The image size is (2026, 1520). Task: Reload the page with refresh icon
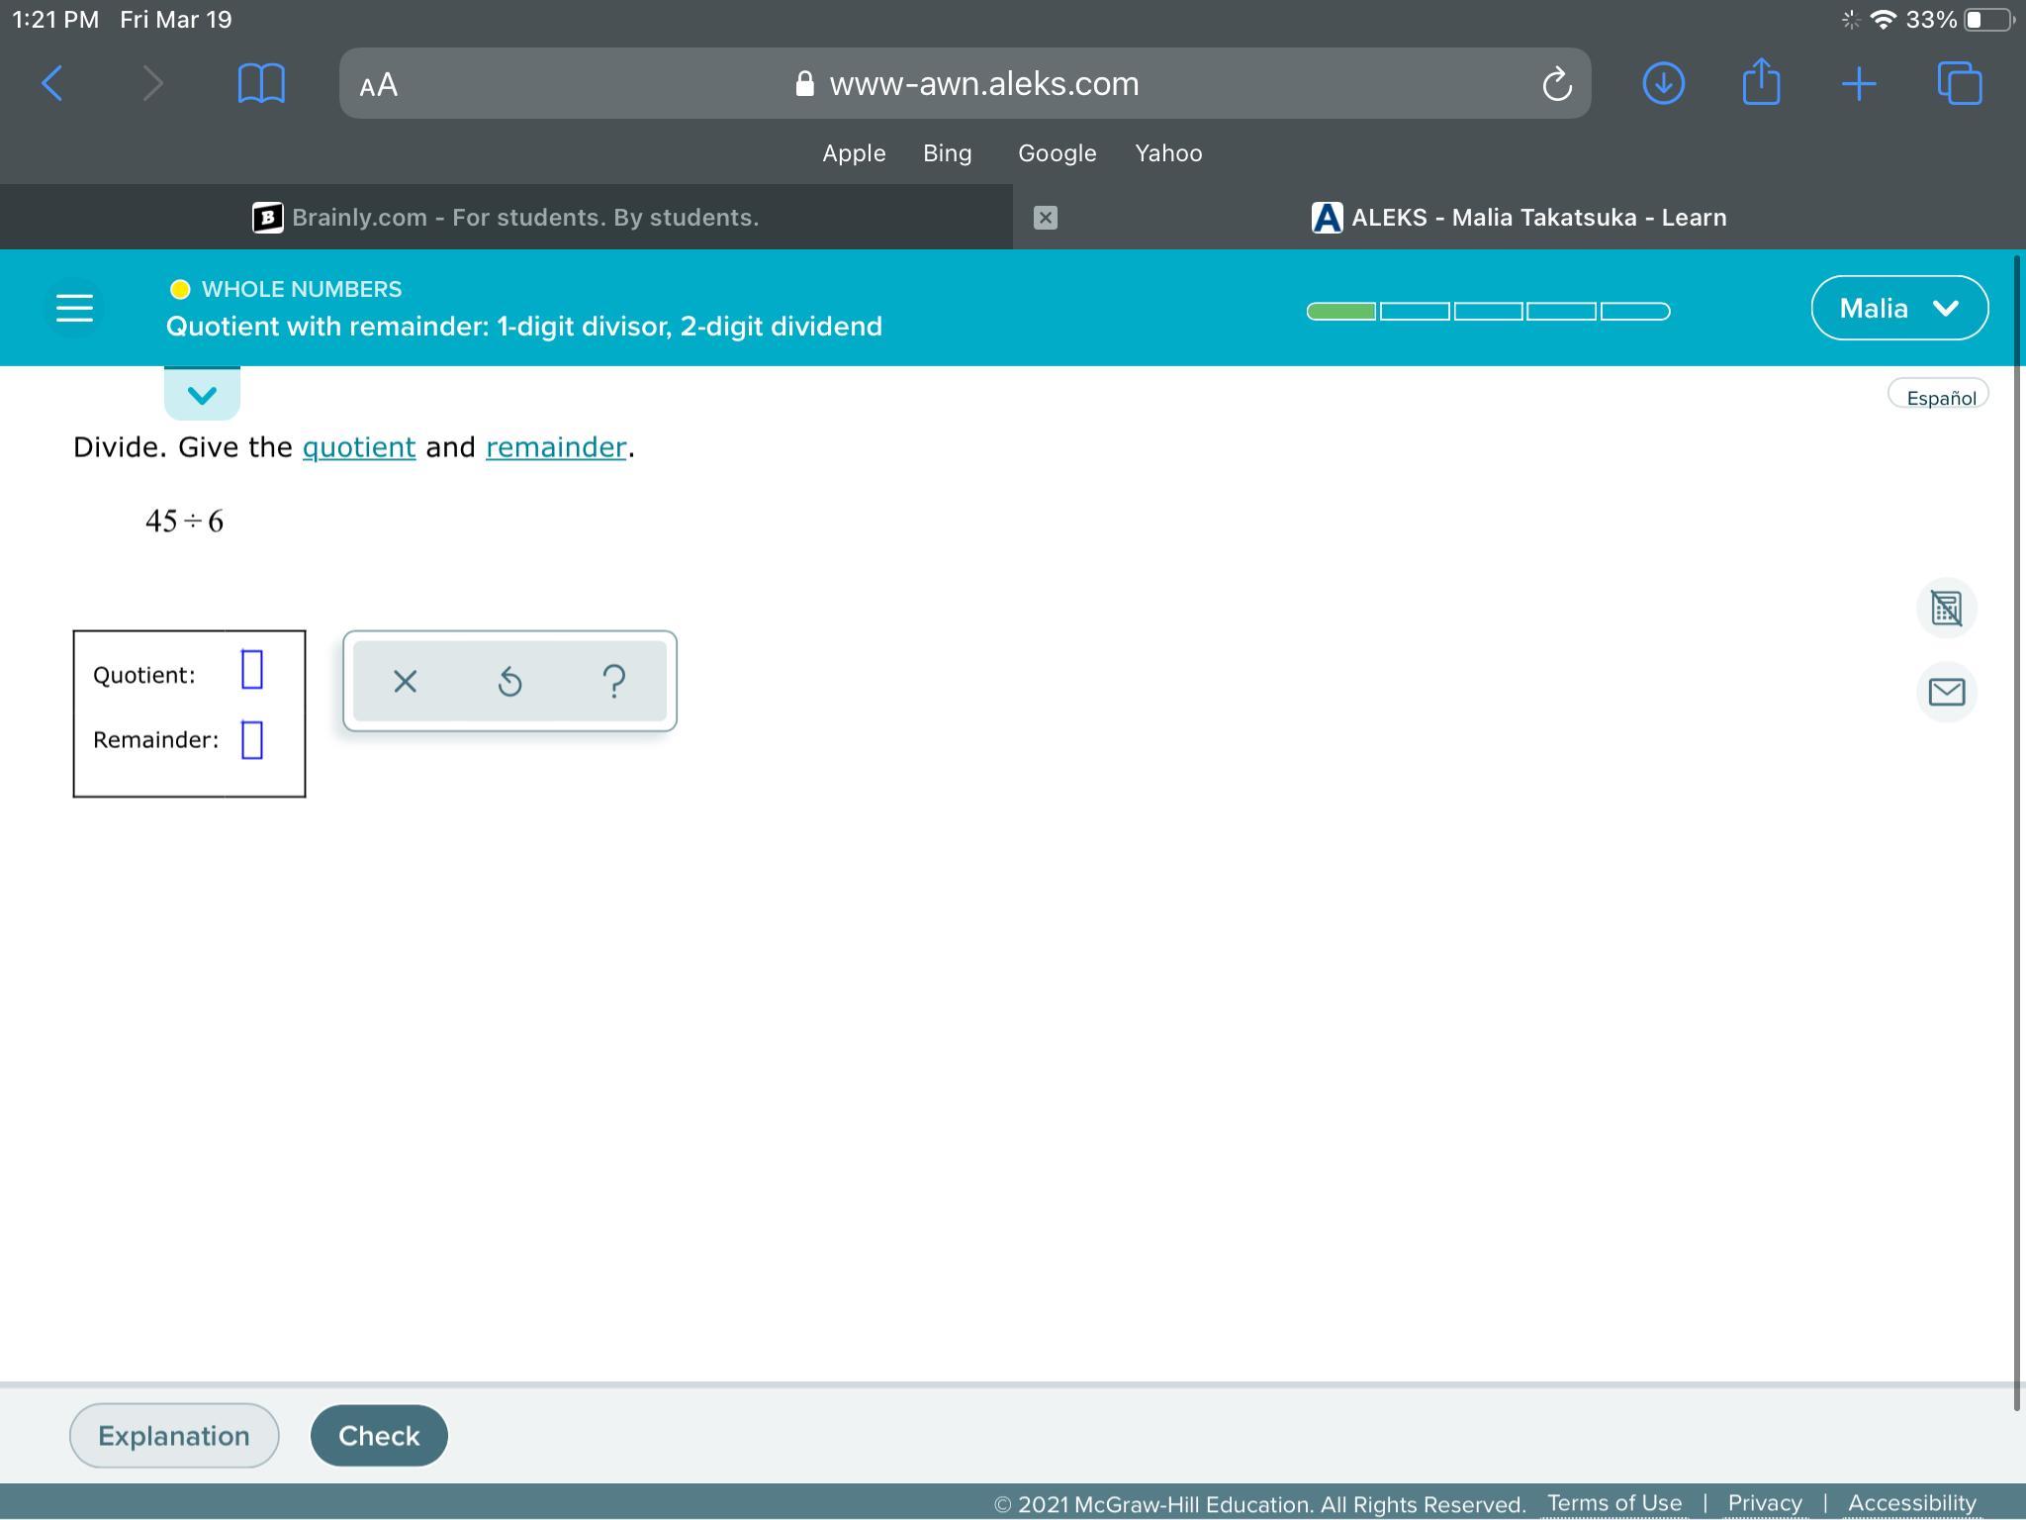tap(1556, 84)
